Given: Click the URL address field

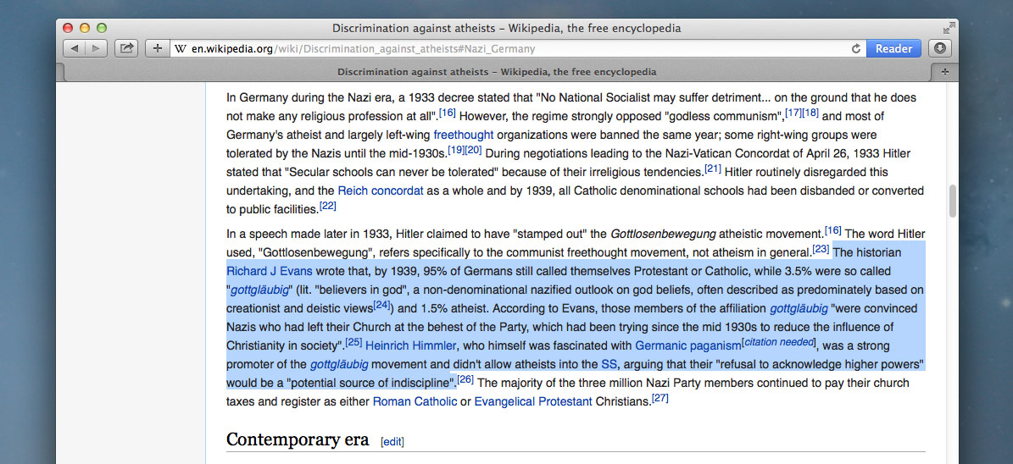Looking at the screenshot, I should pyautogui.click(x=509, y=49).
